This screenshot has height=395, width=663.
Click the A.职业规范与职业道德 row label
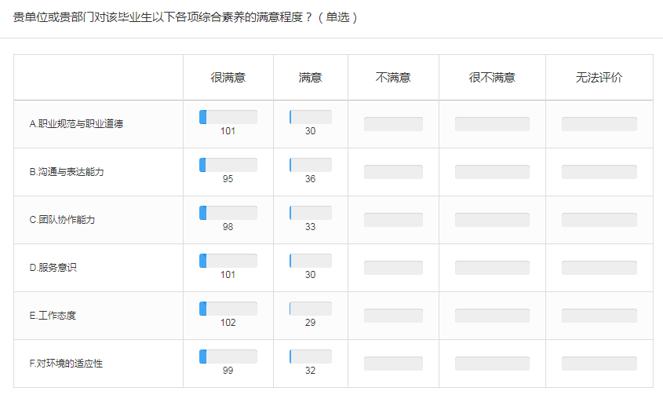76,124
